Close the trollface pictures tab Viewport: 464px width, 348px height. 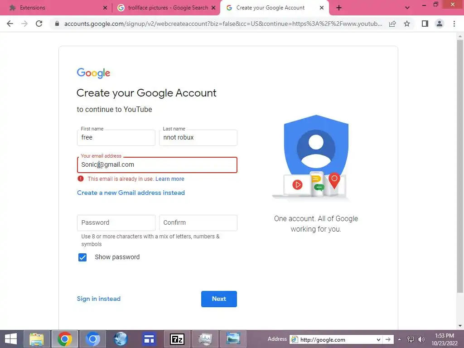click(213, 8)
